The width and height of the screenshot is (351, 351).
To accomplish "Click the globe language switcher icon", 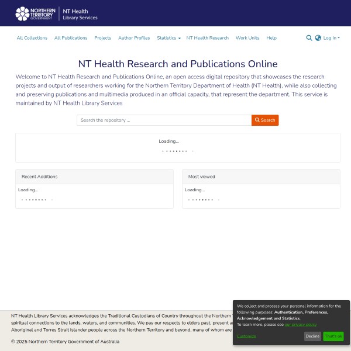I will pos(318,38).
